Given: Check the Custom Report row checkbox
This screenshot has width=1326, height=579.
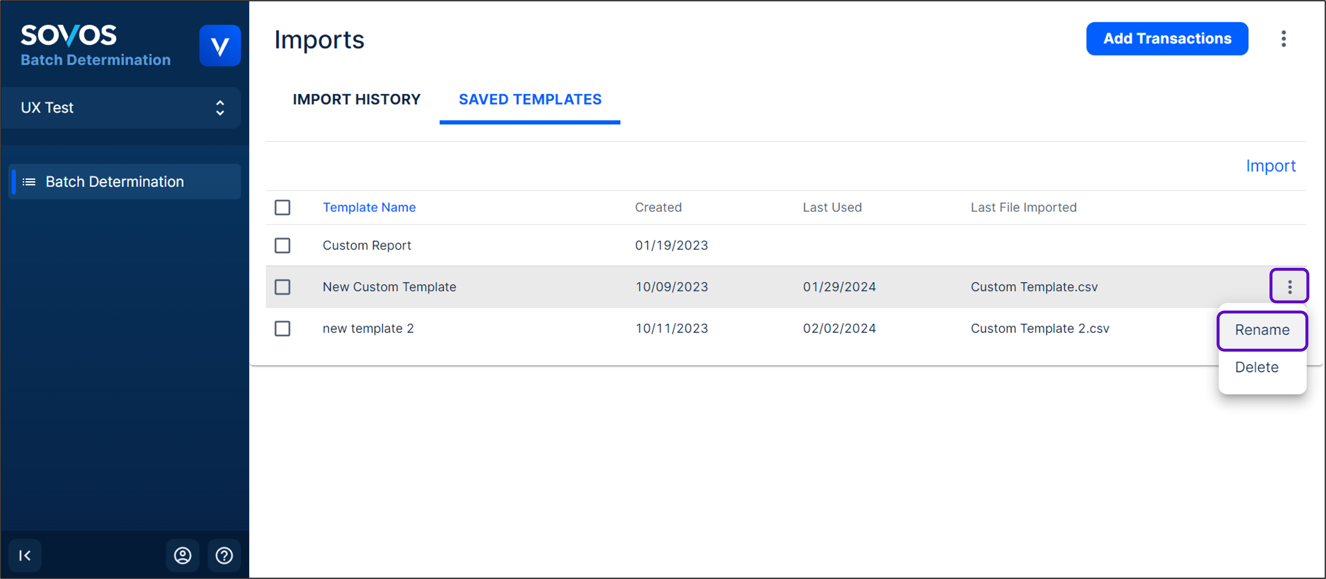Looking at the screenshot, I should pos(282,245).
